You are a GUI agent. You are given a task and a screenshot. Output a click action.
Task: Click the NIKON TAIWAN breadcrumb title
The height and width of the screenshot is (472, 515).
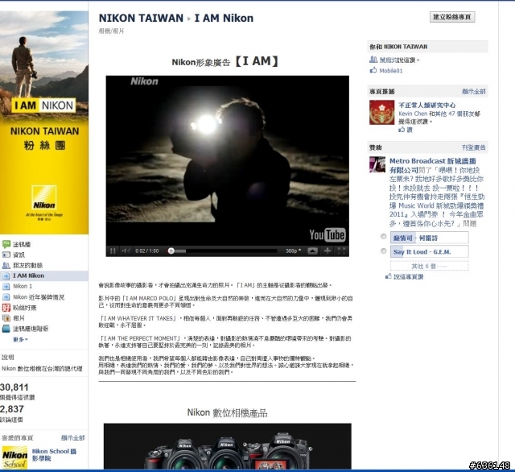141,18
